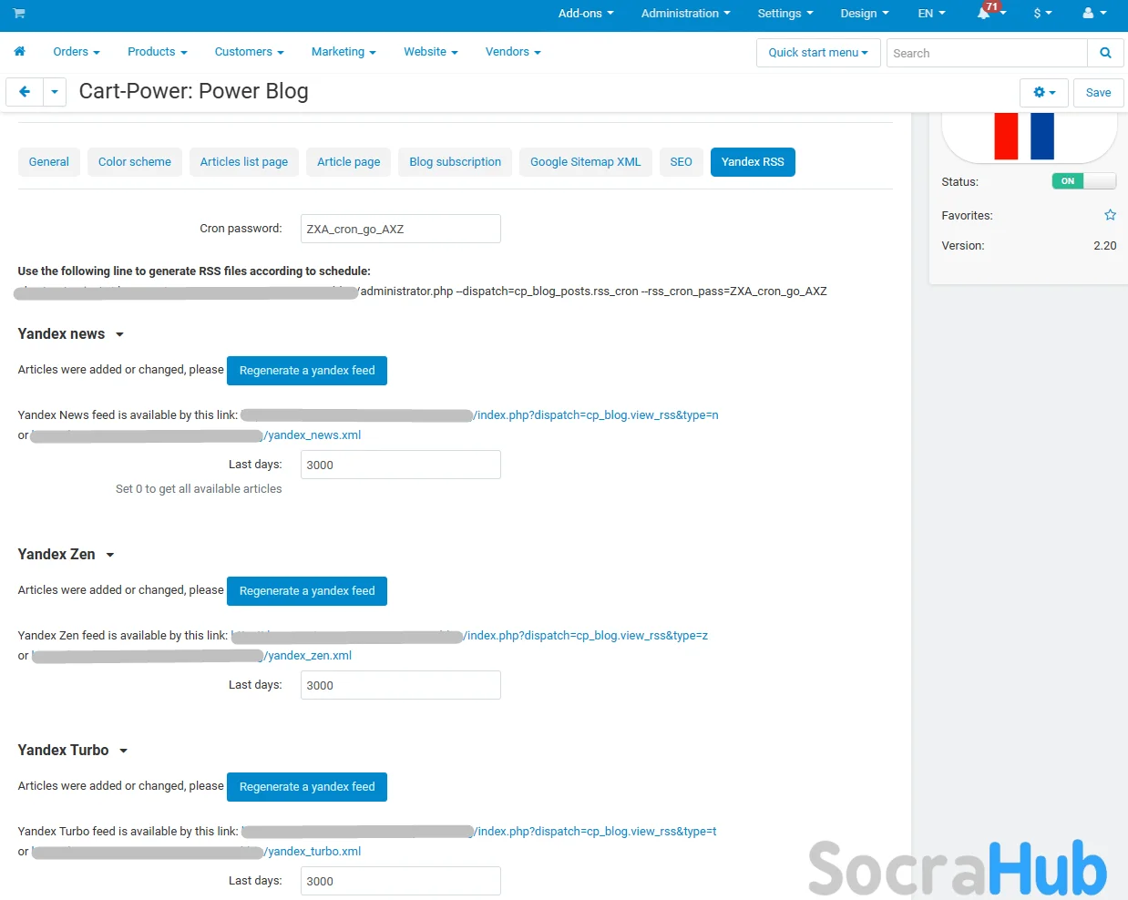Add the add-on to favorites star
This screenshot has width=1128, height=900.
(x=1110, y=215)
